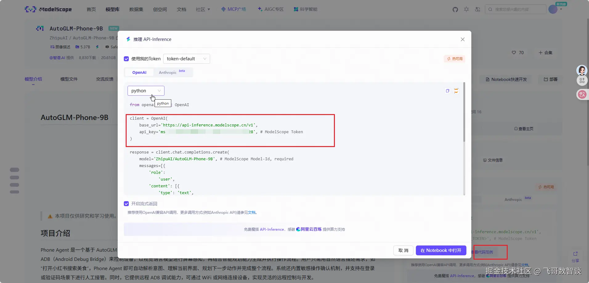Click the + 合集 collection button

(545, 53)
